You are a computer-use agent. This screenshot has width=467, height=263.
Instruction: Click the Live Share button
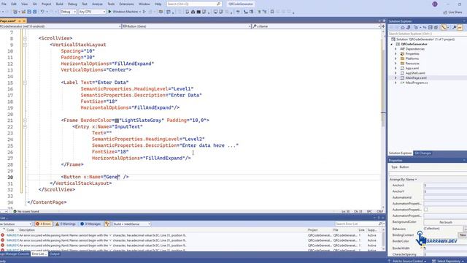452,12
